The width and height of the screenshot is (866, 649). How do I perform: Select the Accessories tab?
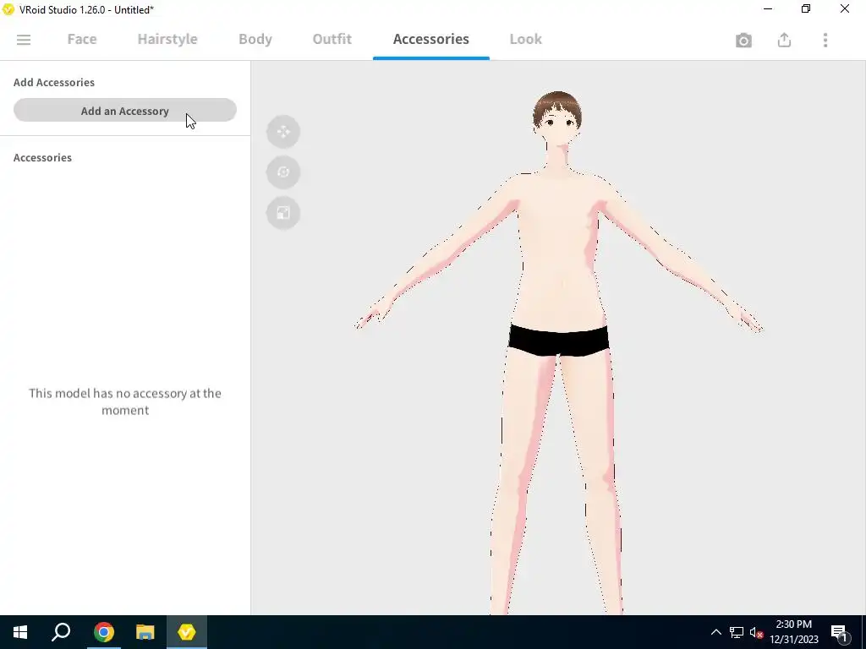coord(430,39)
